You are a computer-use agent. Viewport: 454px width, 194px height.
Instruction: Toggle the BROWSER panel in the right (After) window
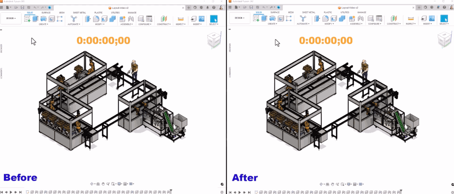pos(230,48)
